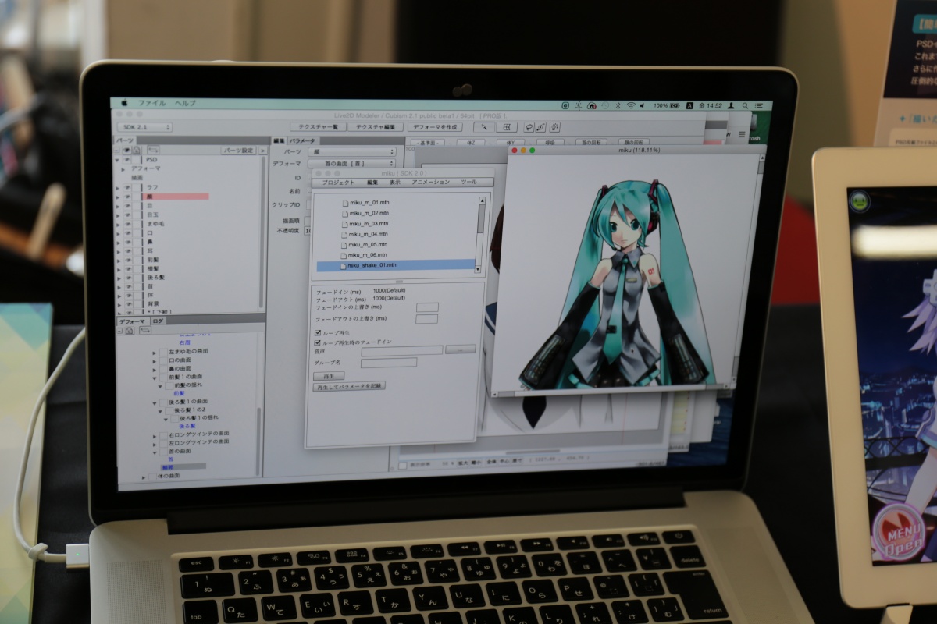Click the テクスチャ編集 button

[375, 127]
